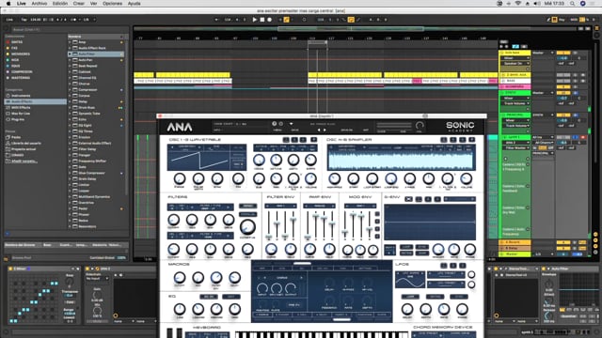The width and height of the screenshot is (602, 338).
Task: Set synth 1 monitor to Auto
Action: tap(542, 148)
